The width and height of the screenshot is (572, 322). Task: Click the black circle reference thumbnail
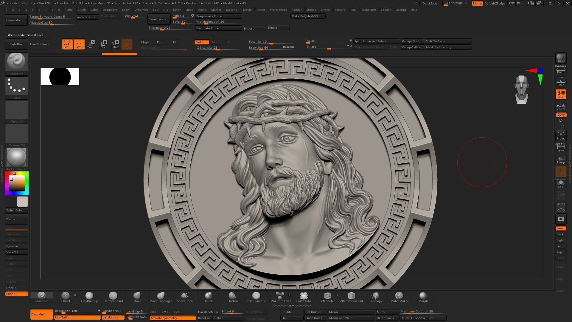60,77
